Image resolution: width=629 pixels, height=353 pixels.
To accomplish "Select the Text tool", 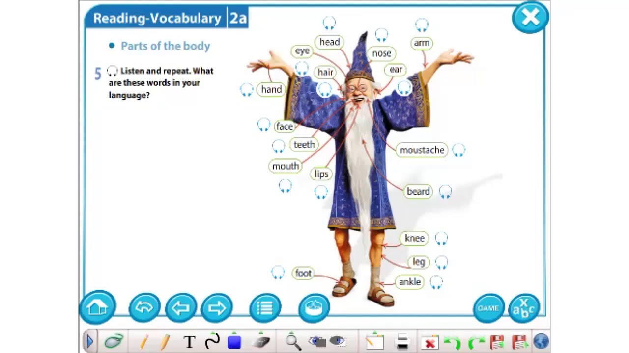I will tap(189, 342).
